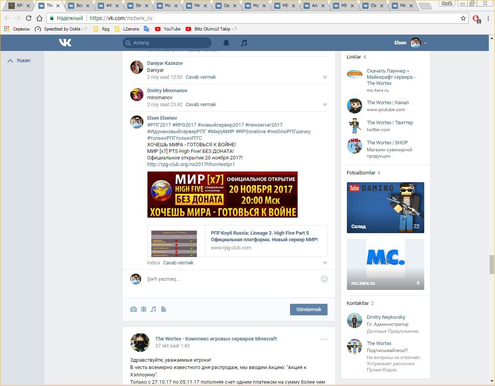Open the post author The Wortex link
This screenshot has height=386, width=495.
[x=216, y=339]
